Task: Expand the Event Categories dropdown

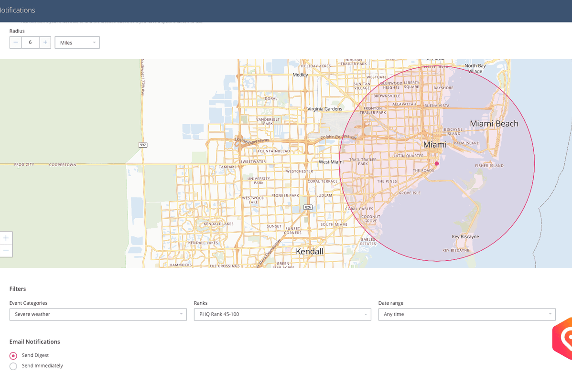Action: (98, 314)
